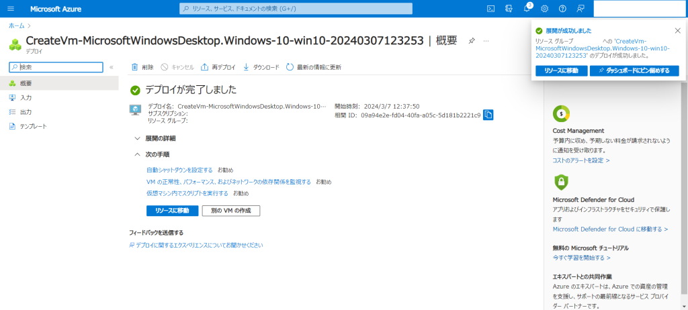
Task: Focus the global Azure search bar
Action: 296,9
